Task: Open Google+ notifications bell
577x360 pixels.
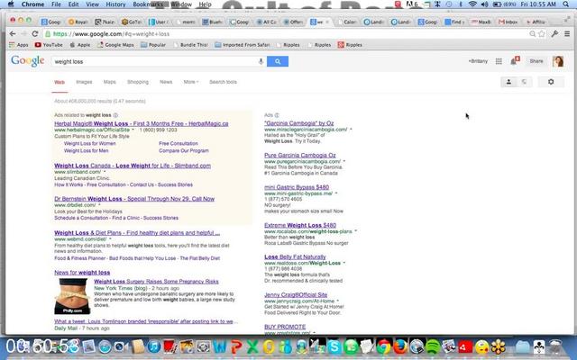Action: tap(515, 60)
